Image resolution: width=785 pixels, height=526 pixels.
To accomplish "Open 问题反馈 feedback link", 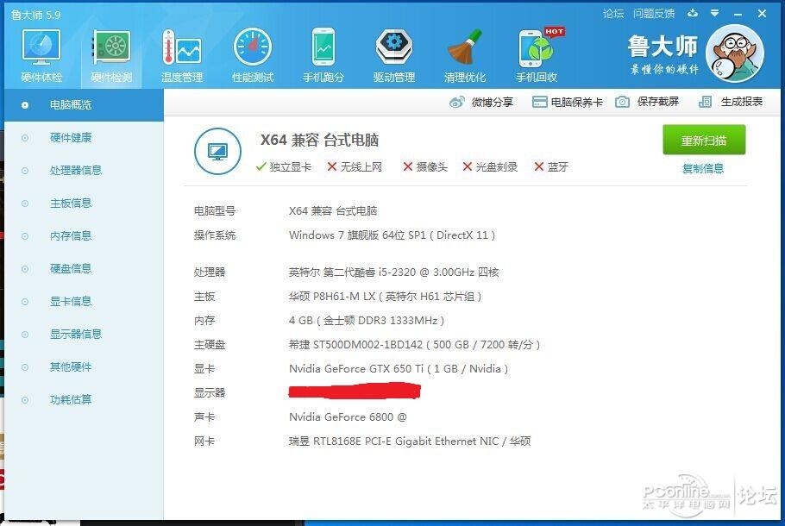I will tap(654, 14).
